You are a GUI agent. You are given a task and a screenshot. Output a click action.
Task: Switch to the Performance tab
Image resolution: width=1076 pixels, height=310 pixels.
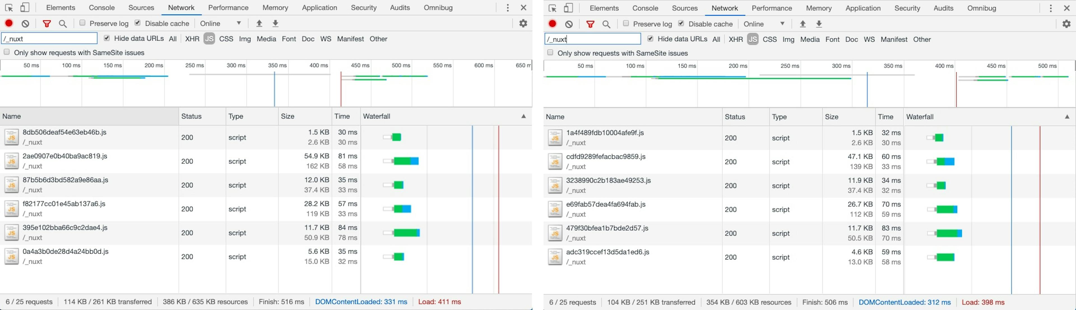click(x=228, y=8)
